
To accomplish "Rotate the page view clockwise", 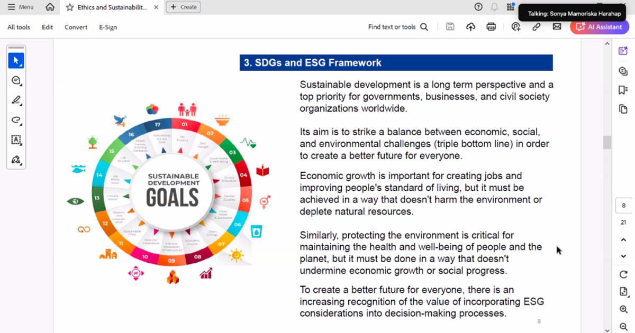I will (x=623, y=274).
